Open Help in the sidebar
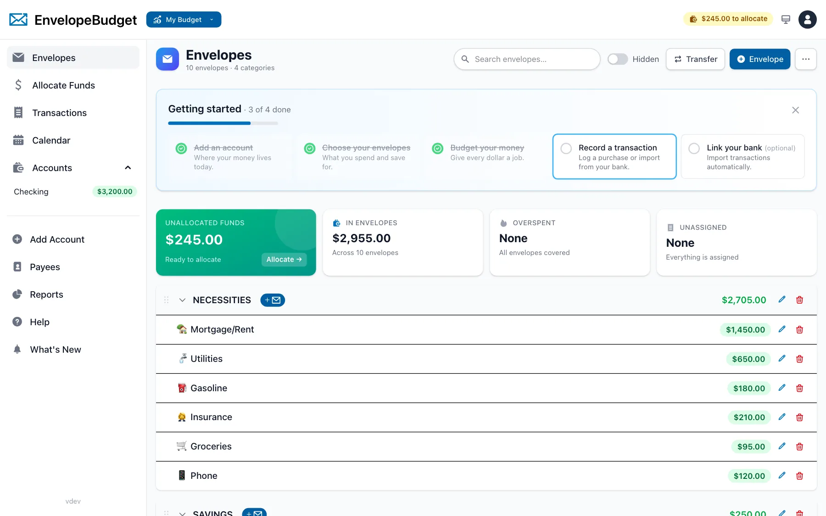Screen dimensions: 826x516 pos(73,322)
